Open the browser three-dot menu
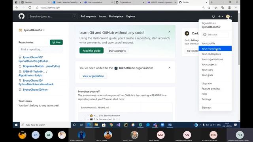The height and width of the screenshot is (142, 253). (x=236, y=7)
